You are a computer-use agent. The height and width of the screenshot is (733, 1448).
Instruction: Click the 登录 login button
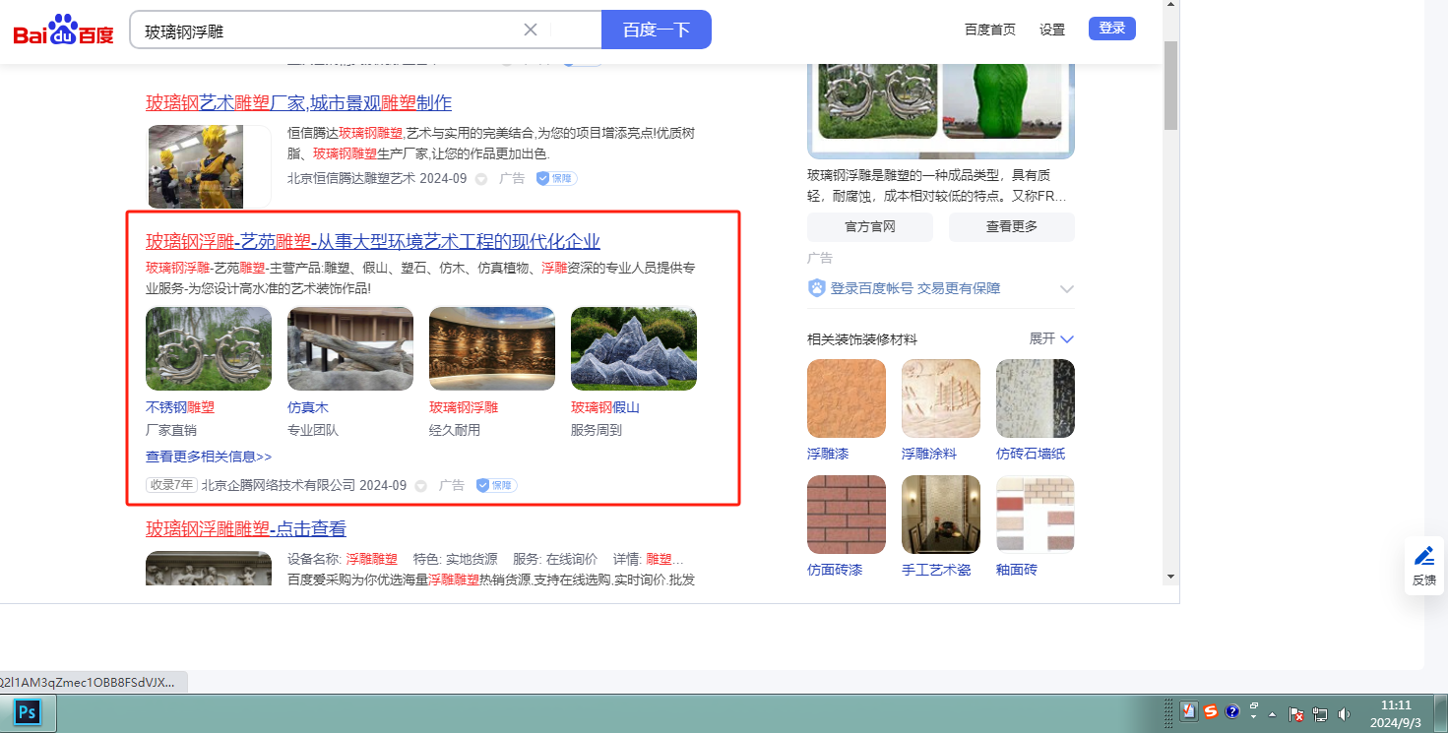(1112, 29)
